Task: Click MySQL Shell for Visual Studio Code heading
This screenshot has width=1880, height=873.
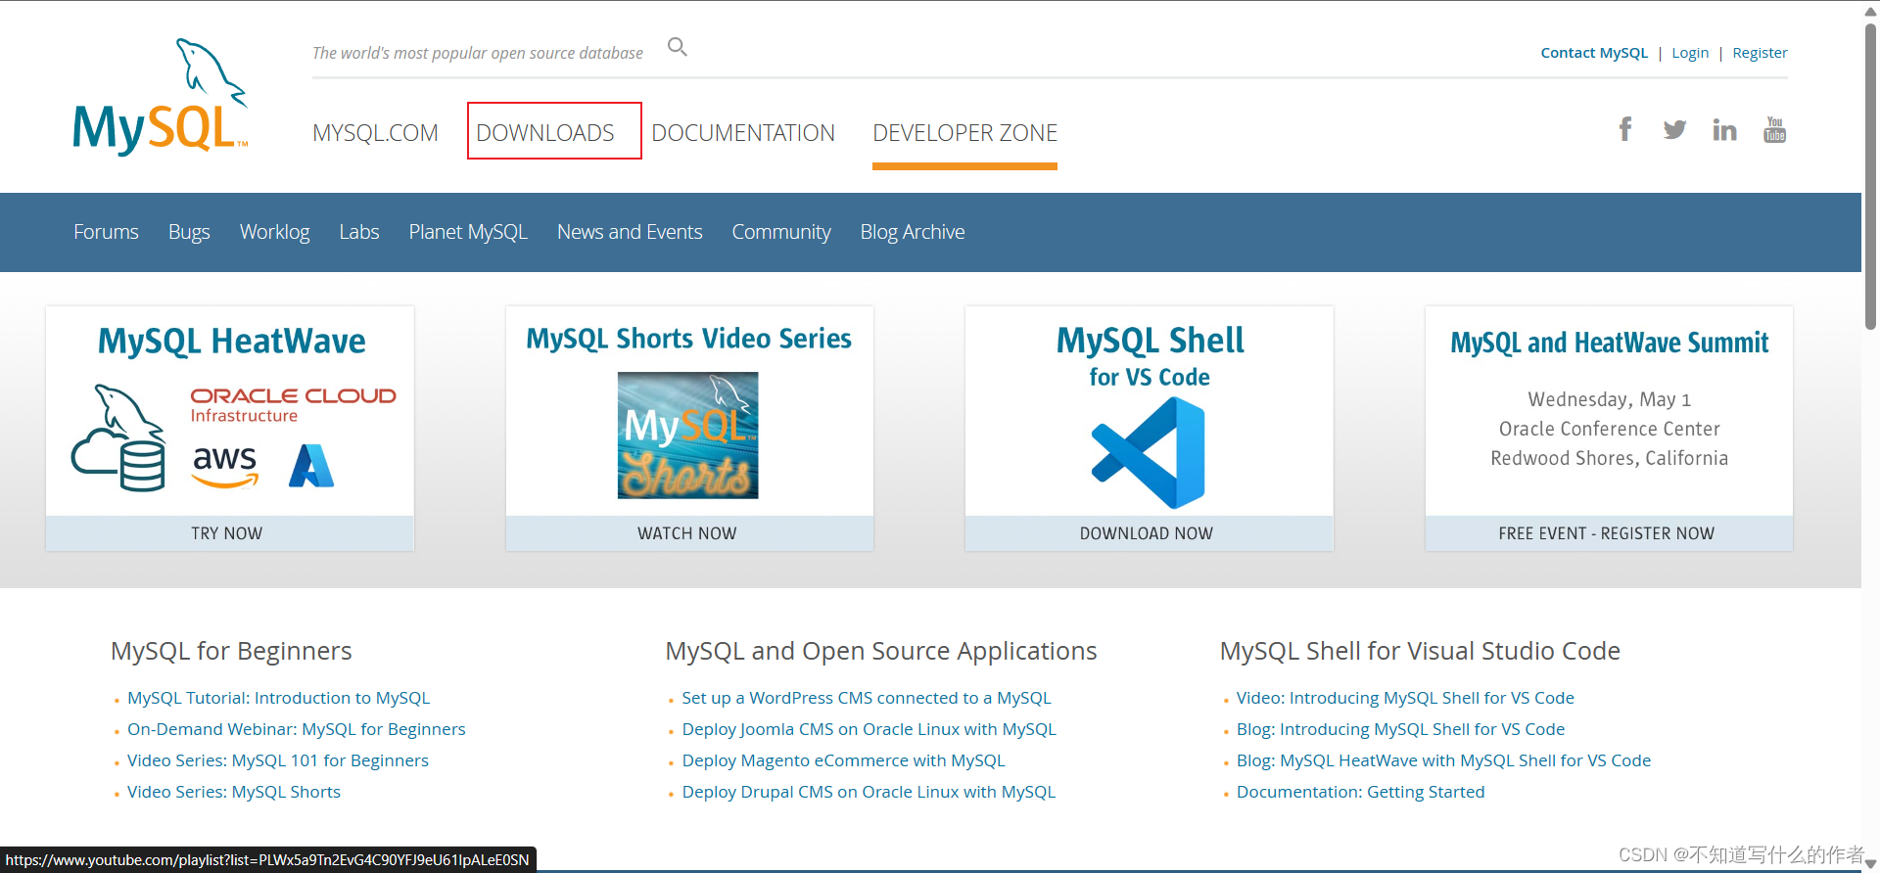Action: 1420,651
